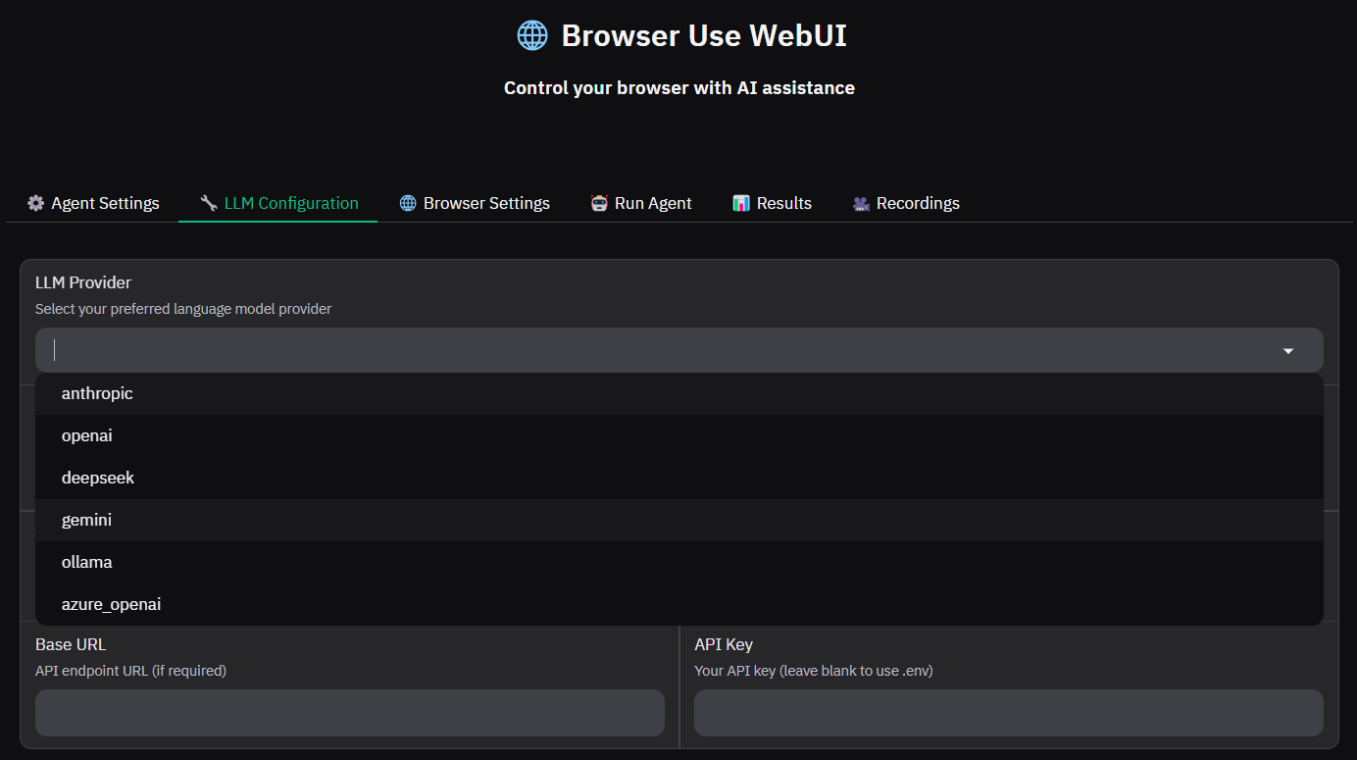This screenshot has width=1357, height=760.
Task: Click the globe icon on Browser Settings tab
Action: click(x=408, y=203)
